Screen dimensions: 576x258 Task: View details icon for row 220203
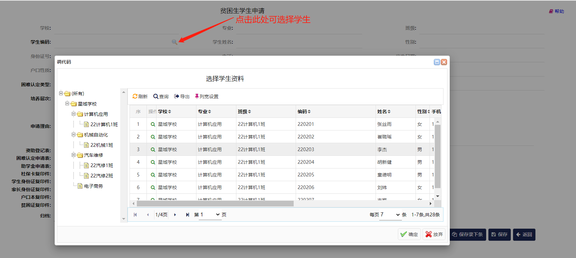(x=153, y=149)
